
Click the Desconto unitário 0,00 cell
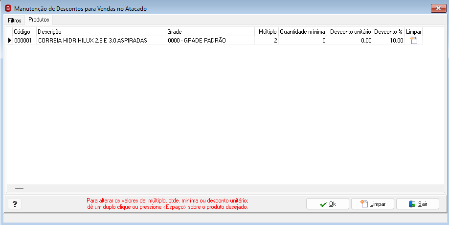pos(350,41)
